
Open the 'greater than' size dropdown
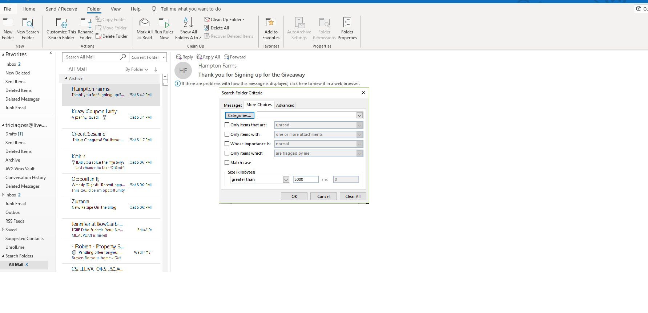(286, 179)
